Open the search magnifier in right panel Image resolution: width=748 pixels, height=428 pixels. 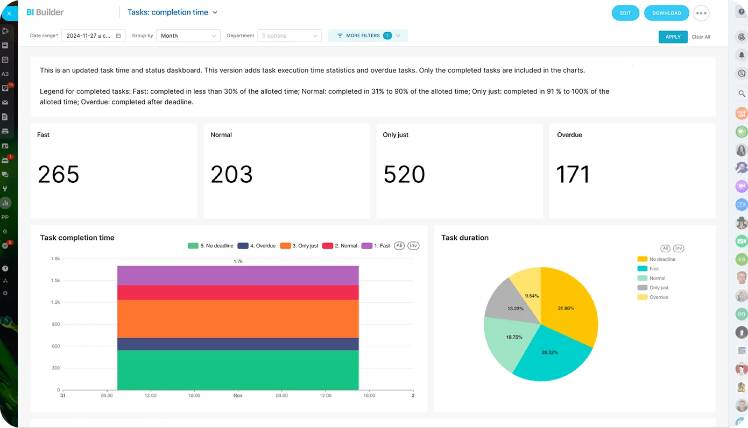[742, 94]
